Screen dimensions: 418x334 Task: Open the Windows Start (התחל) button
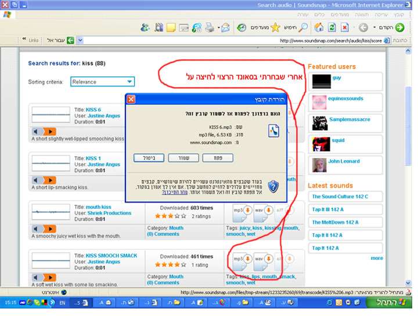388,303
